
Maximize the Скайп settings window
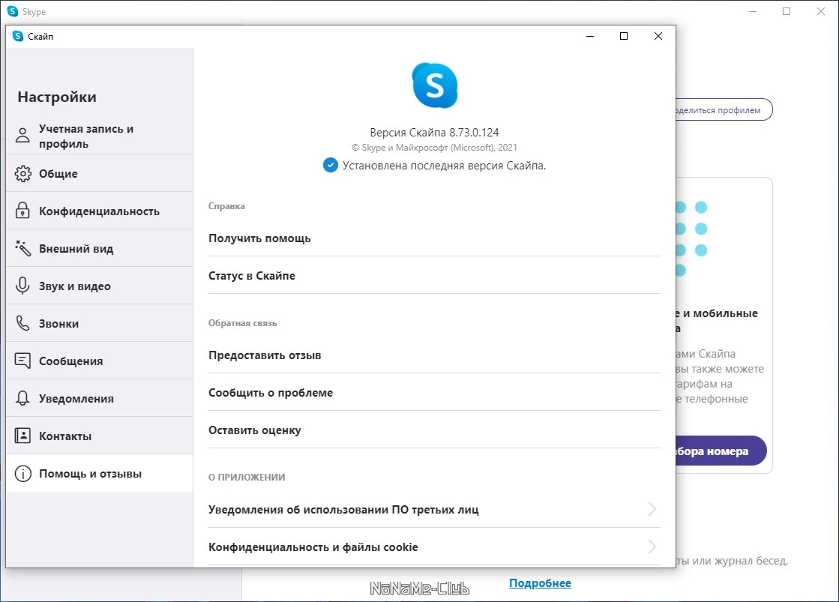coord(623,36)
